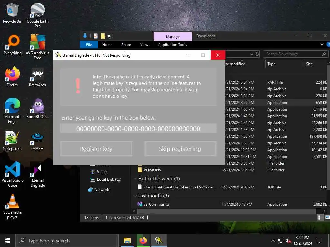This screenshot has width=330, height=247.
Task: Select the VERSIONS folder
Action: click(x=231, y=170)
